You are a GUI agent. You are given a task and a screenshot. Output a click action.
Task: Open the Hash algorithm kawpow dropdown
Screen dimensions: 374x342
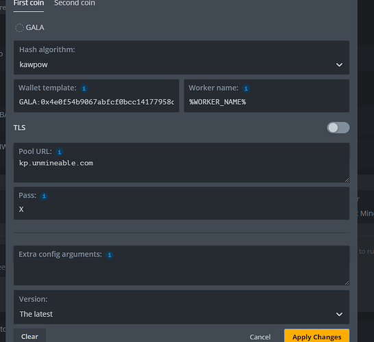182,57
